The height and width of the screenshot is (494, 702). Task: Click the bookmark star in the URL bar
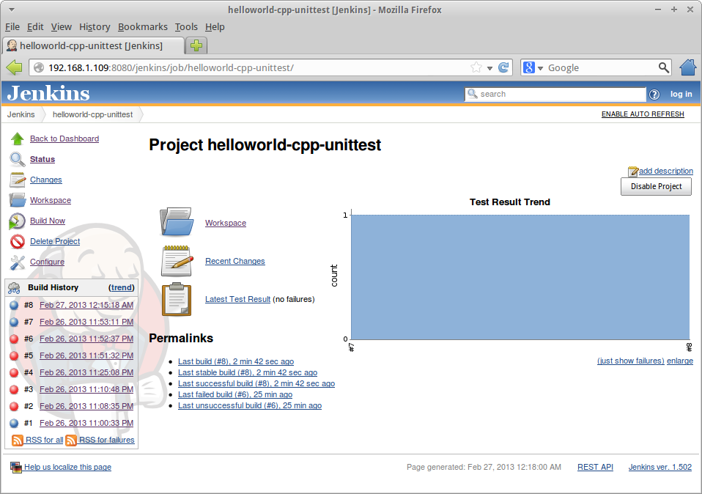point(476,67)
